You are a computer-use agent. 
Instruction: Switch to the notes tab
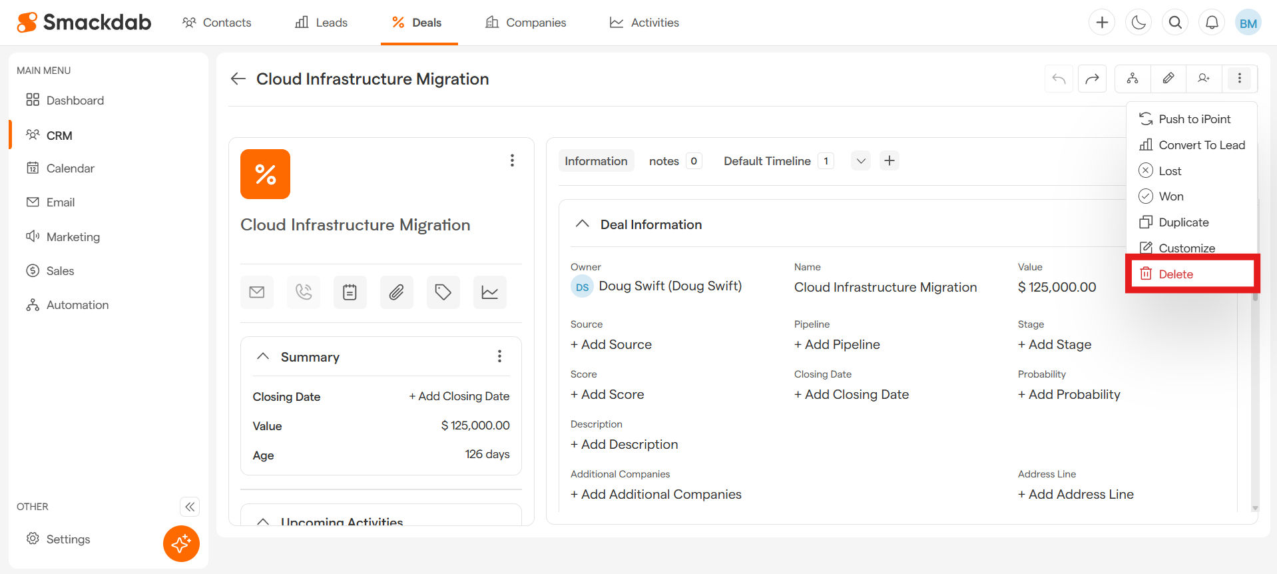click(x=664, y=161)
